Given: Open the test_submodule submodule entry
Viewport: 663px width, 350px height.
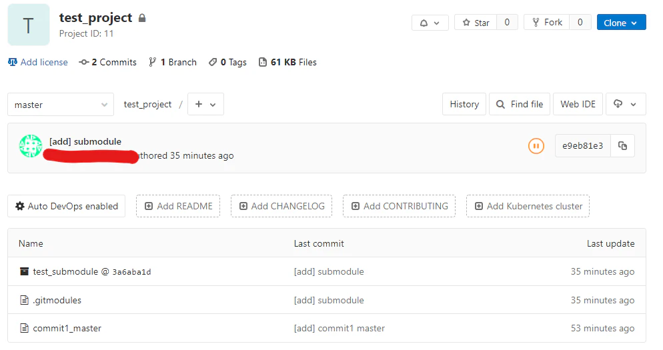Looking at the screenshot, I should pyautogui.click(x=65, y=271).
